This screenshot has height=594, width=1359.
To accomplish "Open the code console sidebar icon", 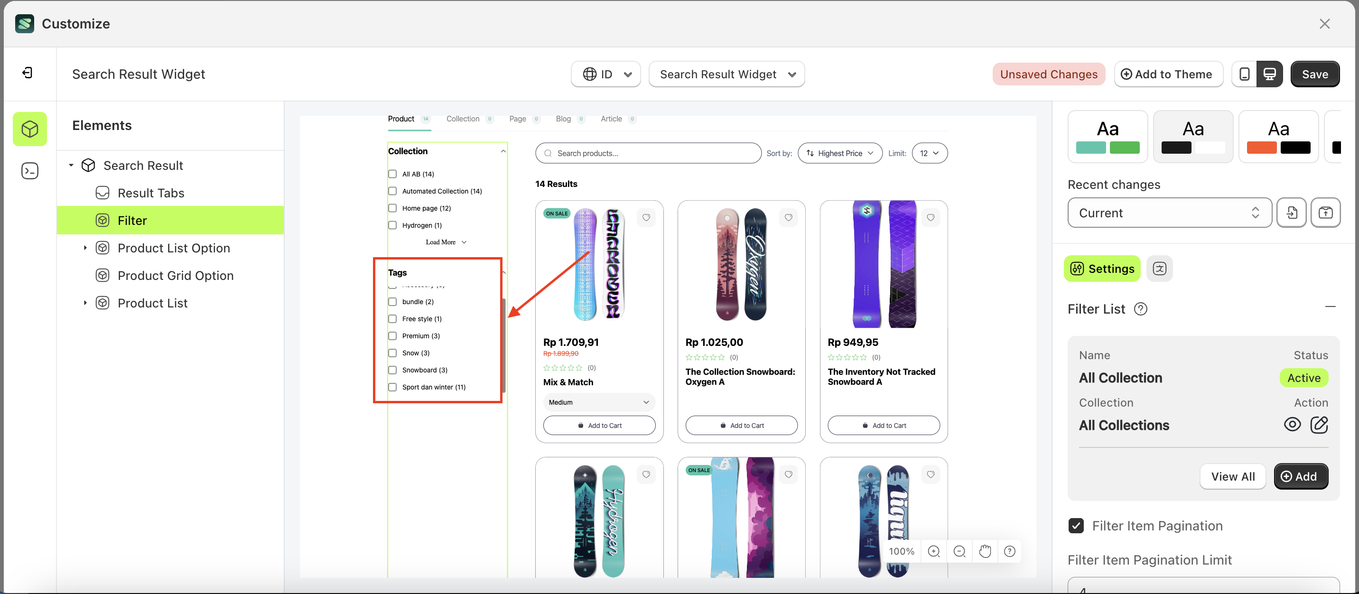I will click(29, 171).
